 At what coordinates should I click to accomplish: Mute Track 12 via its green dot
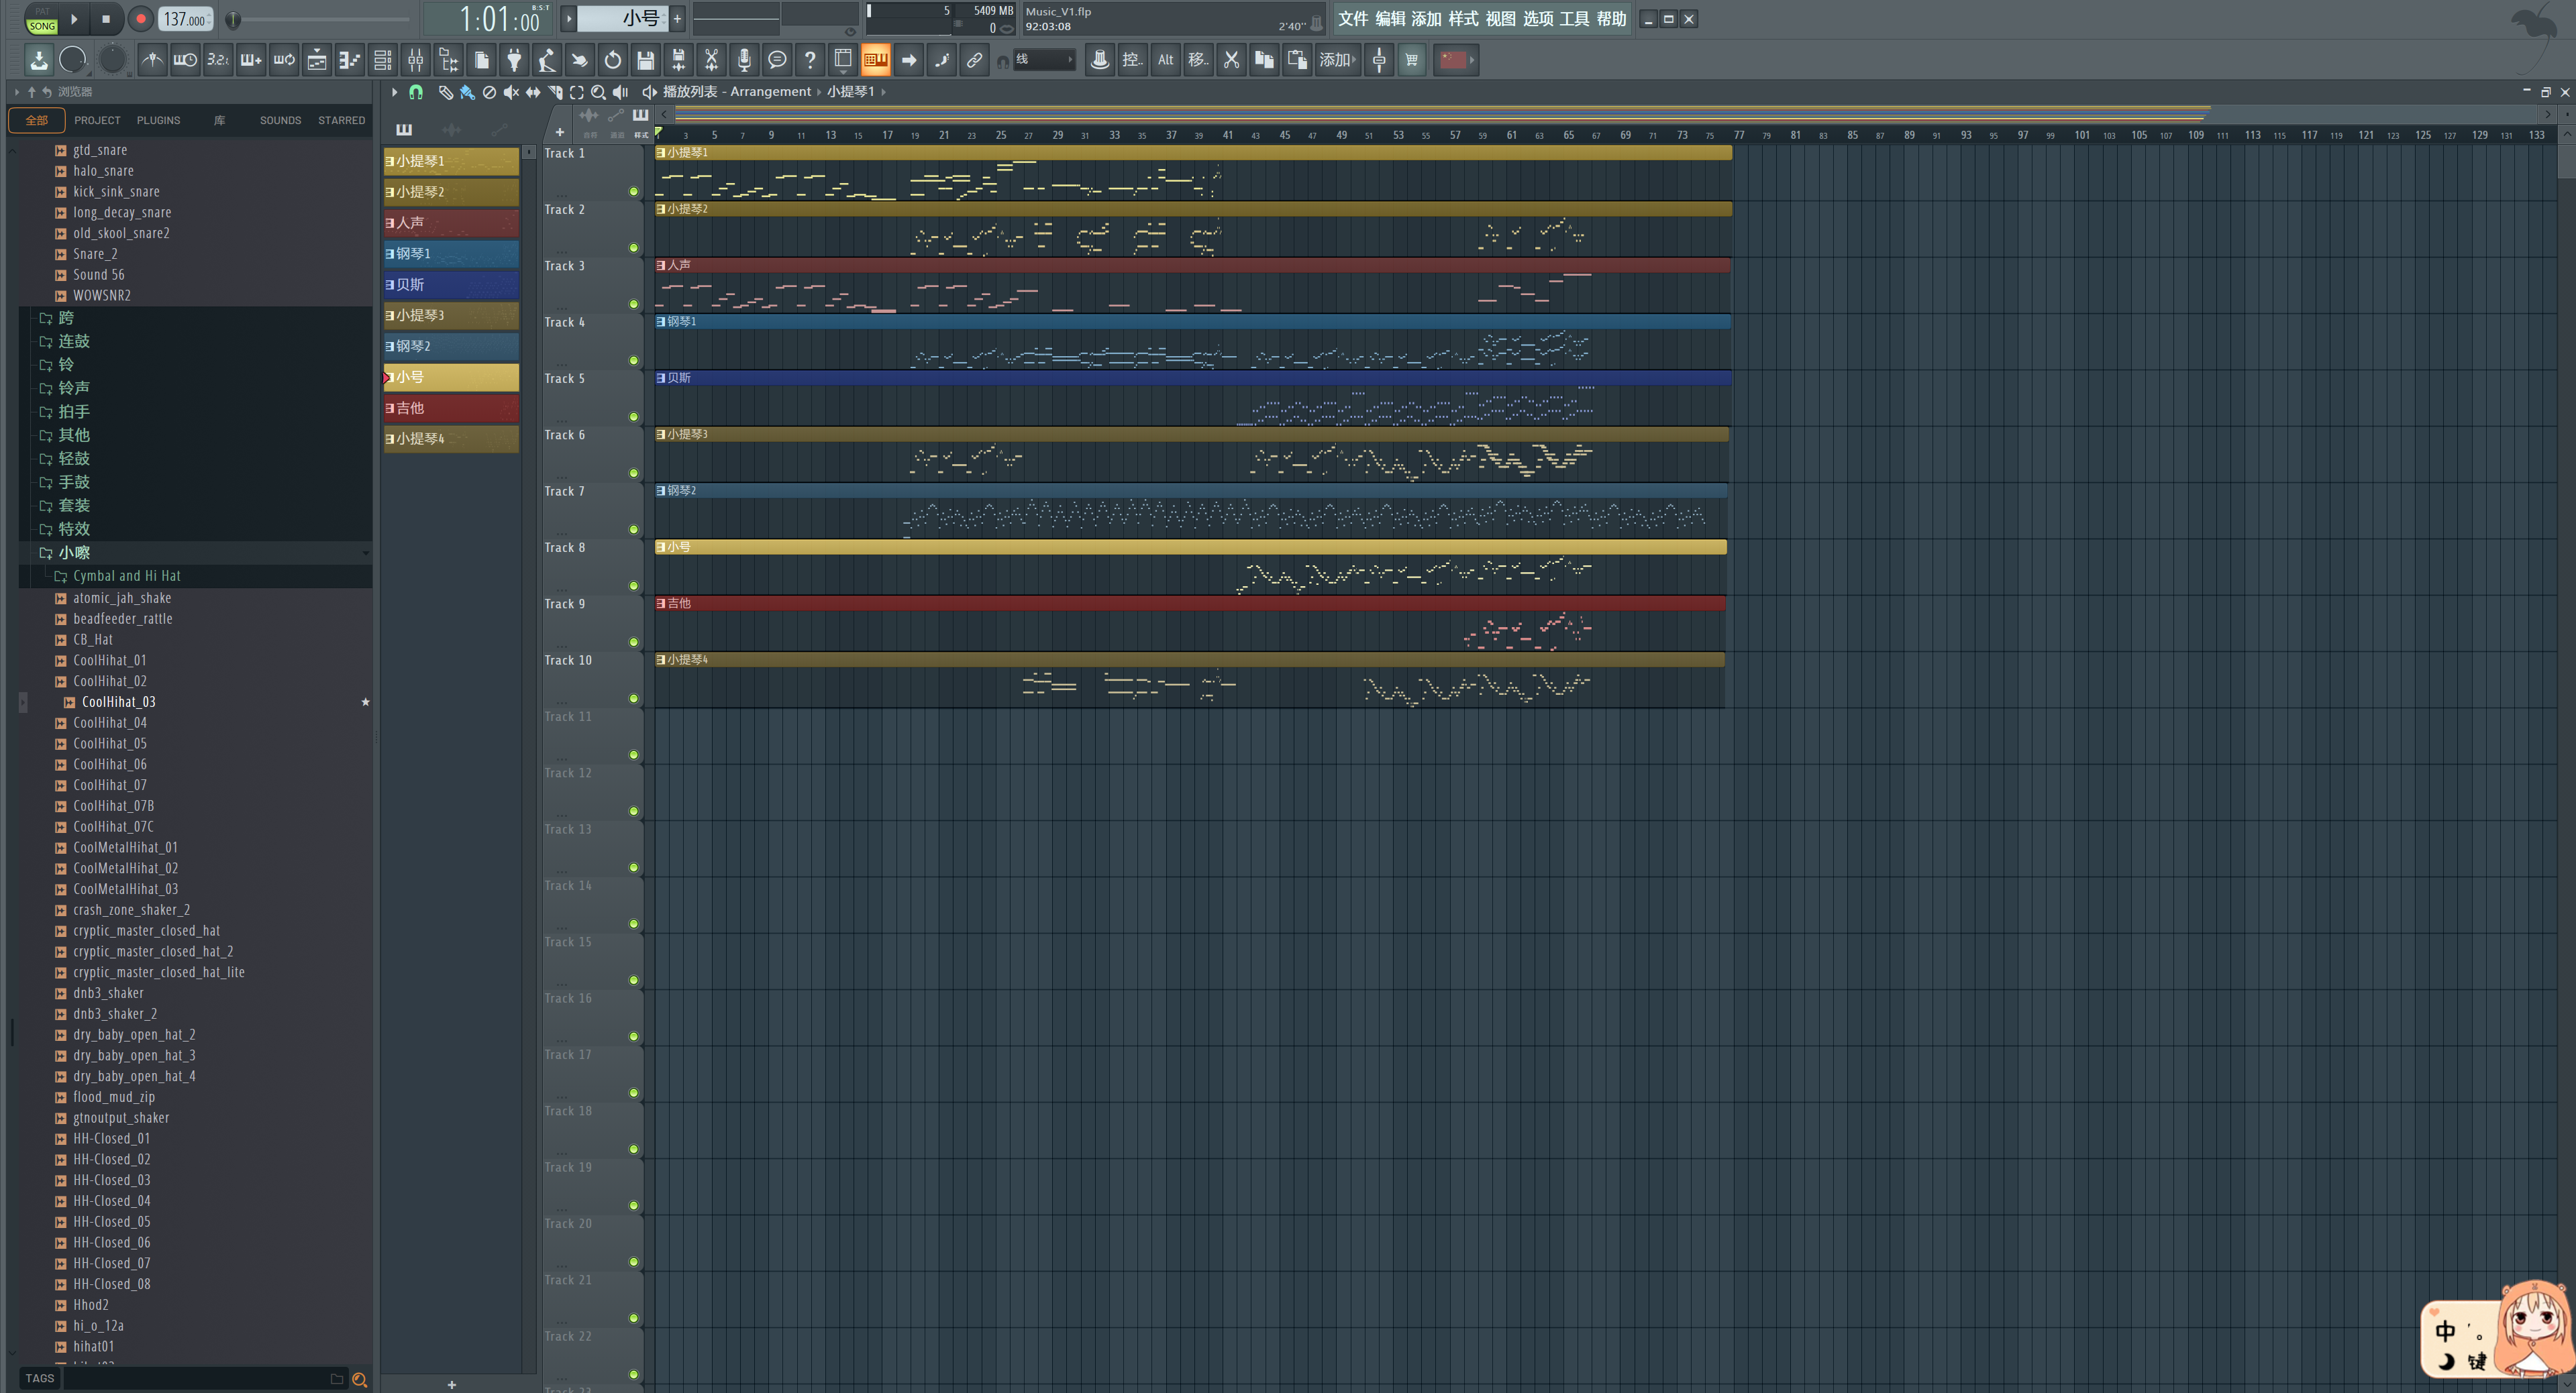(634, 812)
